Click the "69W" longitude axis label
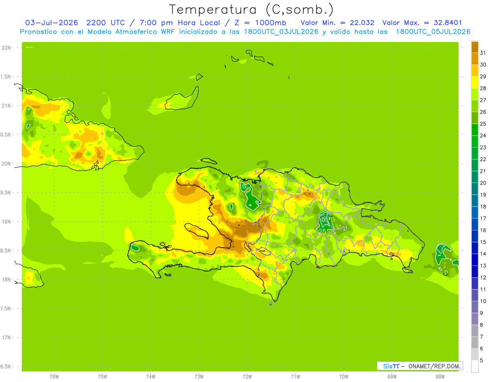 click(392, 377)
